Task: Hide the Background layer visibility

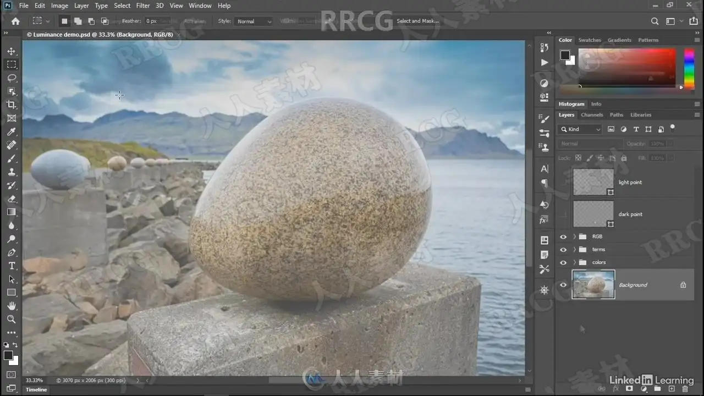Action: coord(563,285)
